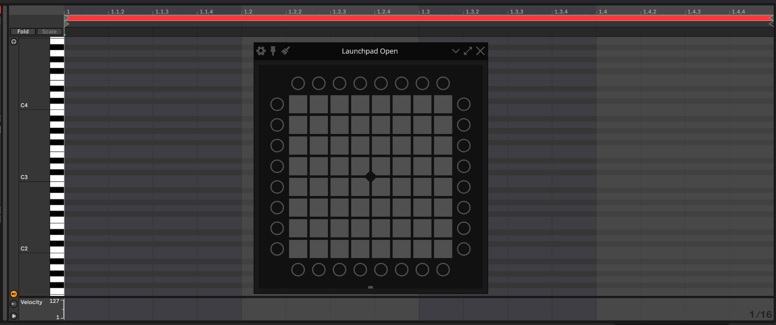Toggle the Scale button
Image resolution: width=776 pixels, height=325 pixels.
tap(49, 31)
